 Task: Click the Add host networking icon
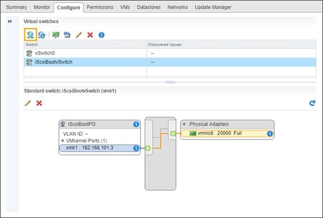(30, 35)
